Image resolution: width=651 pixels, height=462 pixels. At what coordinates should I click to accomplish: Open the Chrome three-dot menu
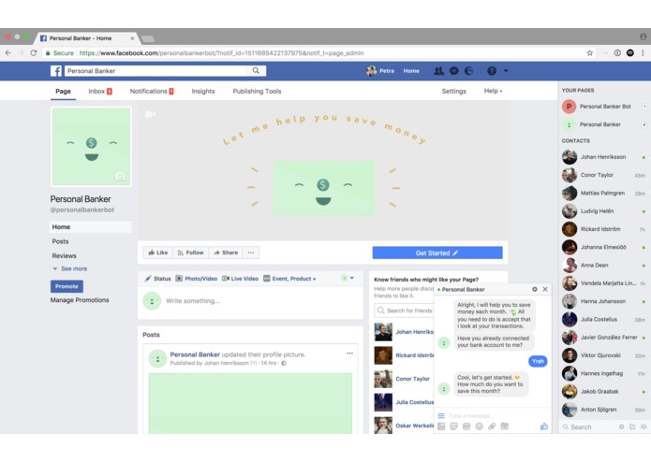(x=643, y=53)
